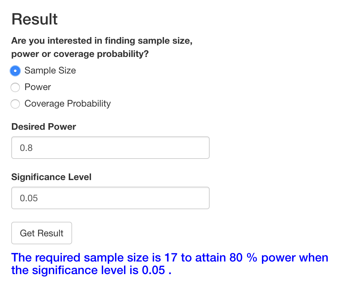Screen dimensions: 338x284
Task: Click '0.05' in the blue result sentence
Action: coord(153,270)
